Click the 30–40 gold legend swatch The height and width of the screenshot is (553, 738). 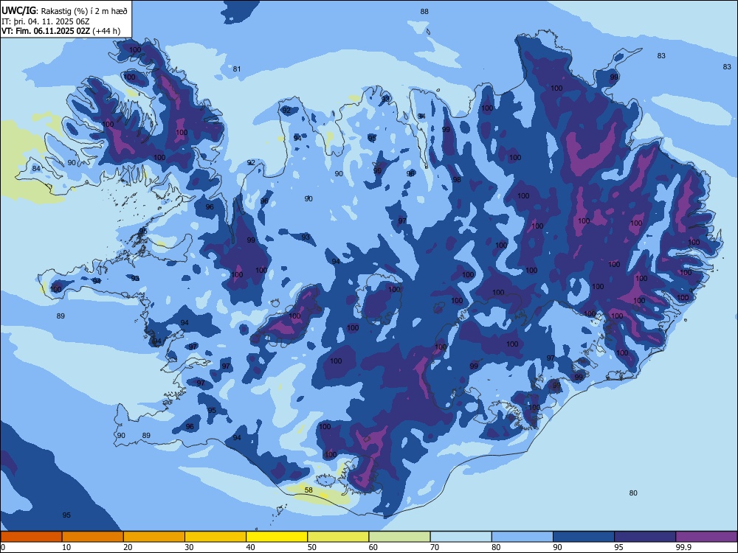tap(215, 537)
